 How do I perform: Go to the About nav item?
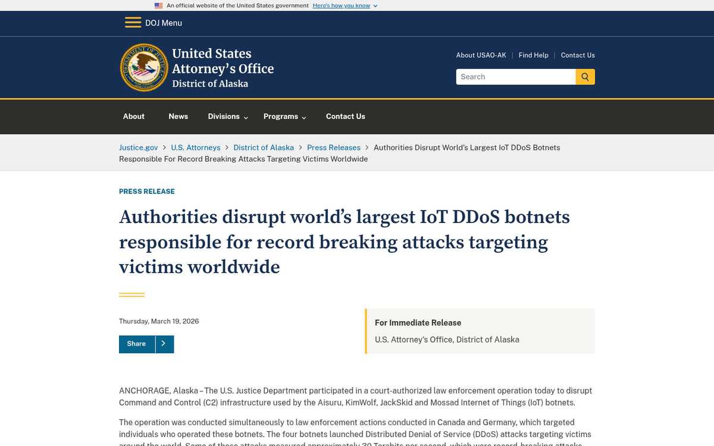pyautogui.click(x=134, y=117)
